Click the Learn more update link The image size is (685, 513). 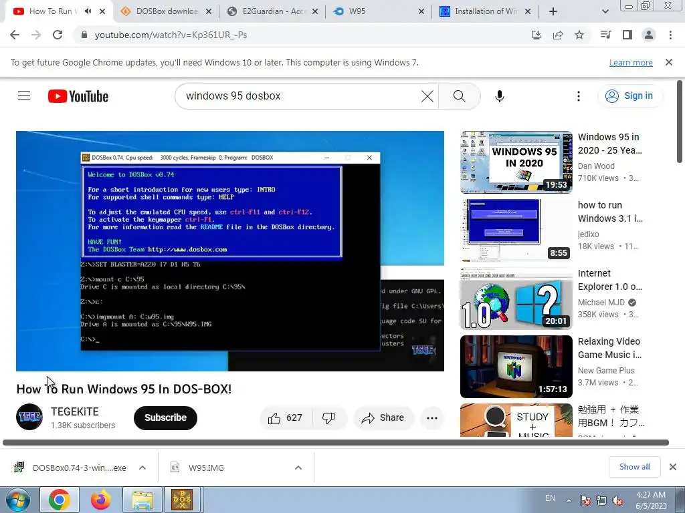pos(631,63)
